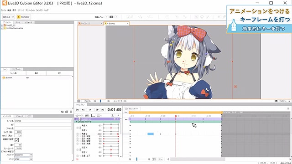Switch to the Scene1 canvas tab
Image resolution: width=292 pixels, height=164 pixels.
coord(117,23)
